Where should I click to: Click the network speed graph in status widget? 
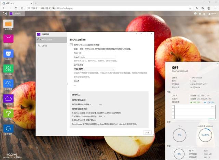(195, 112)
